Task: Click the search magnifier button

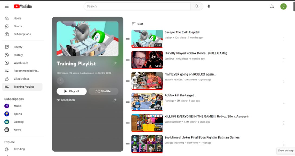Action: [197, 6]
